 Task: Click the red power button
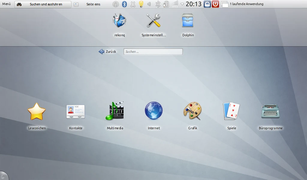point(215,4)
